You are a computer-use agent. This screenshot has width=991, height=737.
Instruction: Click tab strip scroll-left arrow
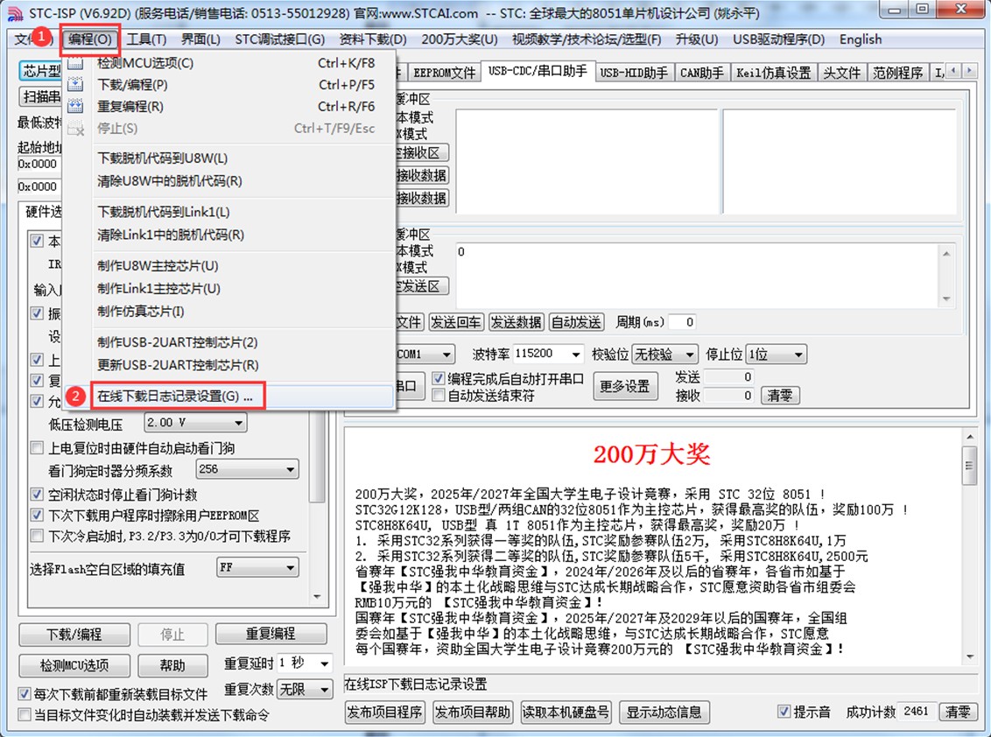coord(954,72)
